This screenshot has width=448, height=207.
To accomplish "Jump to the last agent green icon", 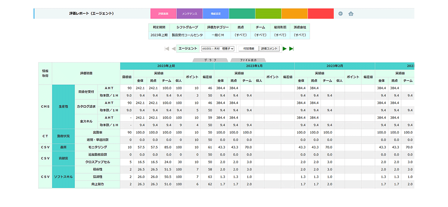I will pyautogui.click(x=292, y=48).
